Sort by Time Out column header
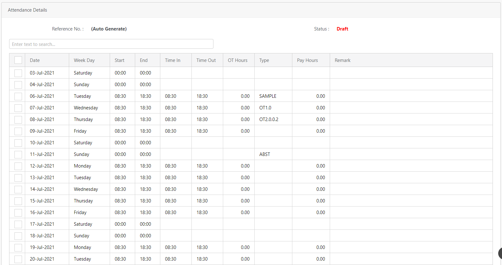 207,60
